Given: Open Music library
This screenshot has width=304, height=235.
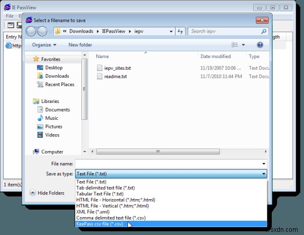Looking at the screenshot, I should click(x=52, y=118).
